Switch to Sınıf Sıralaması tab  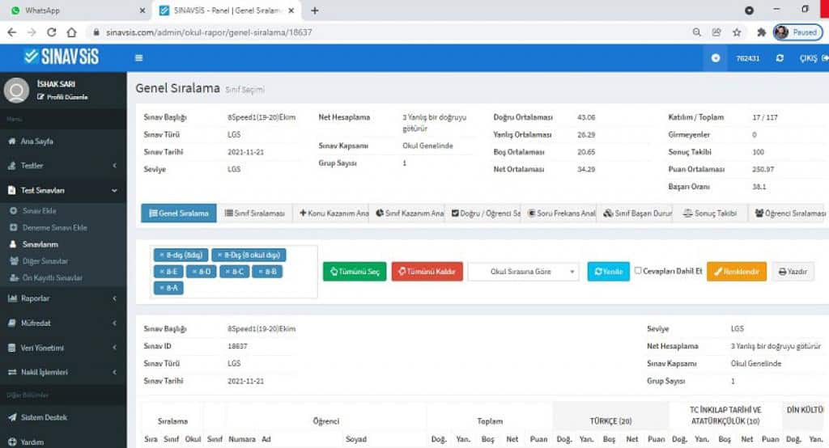click(x=254, y=213)
